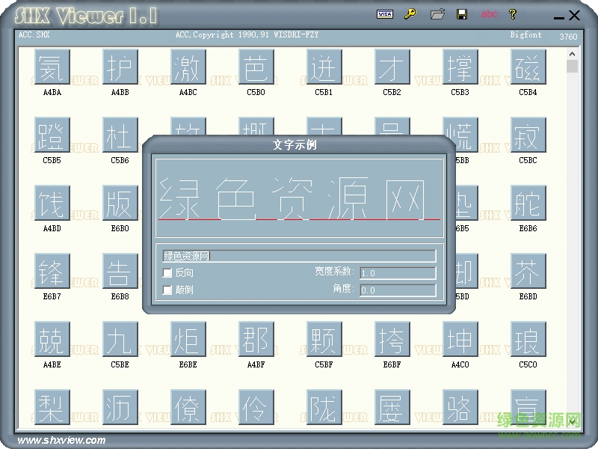Click scrollbar down arrow in glyph list
Image resolution: width=598 pixels, height=449 pixels.
coord(572,421)
